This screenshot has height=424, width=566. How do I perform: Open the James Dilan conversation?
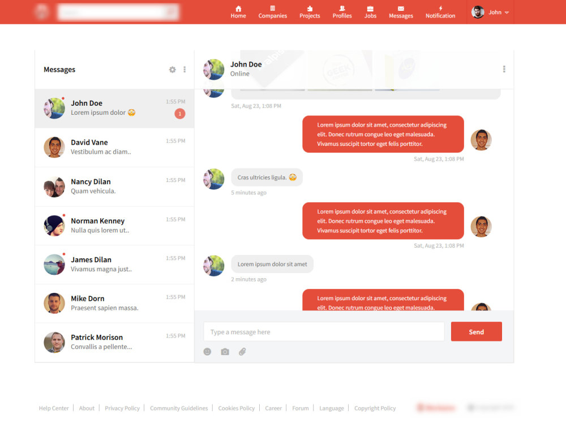pos(114,265)
